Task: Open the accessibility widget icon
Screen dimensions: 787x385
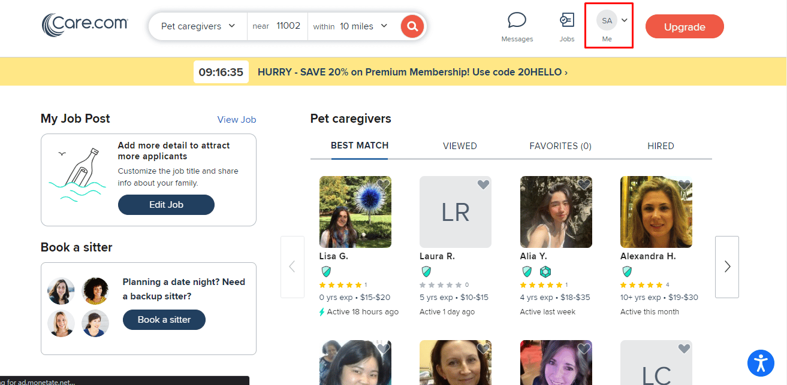Action: (761, 363)
